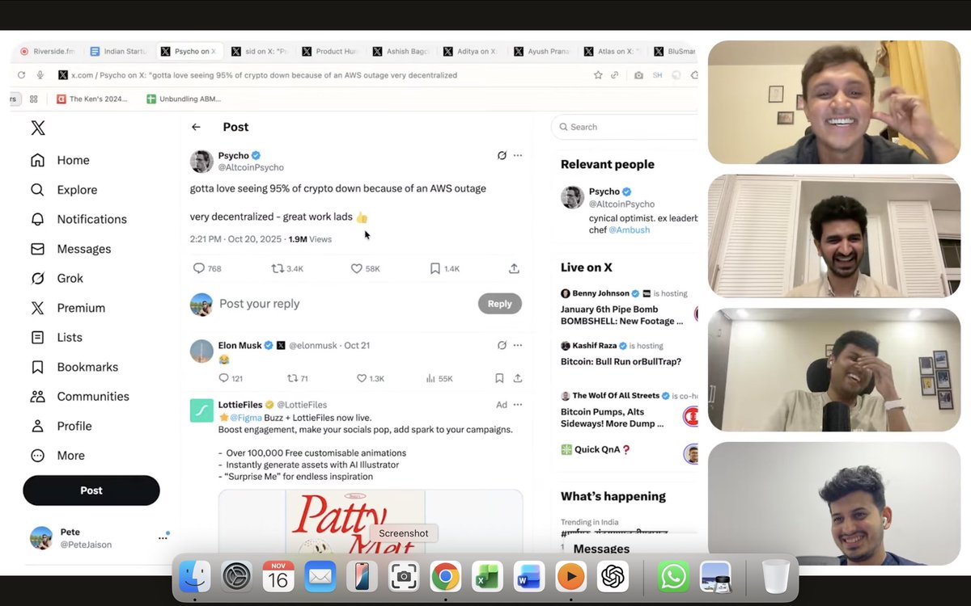Screen dimensions: 971x606
Task: Open account options for Pete Jaison
Action: point(163,537)
